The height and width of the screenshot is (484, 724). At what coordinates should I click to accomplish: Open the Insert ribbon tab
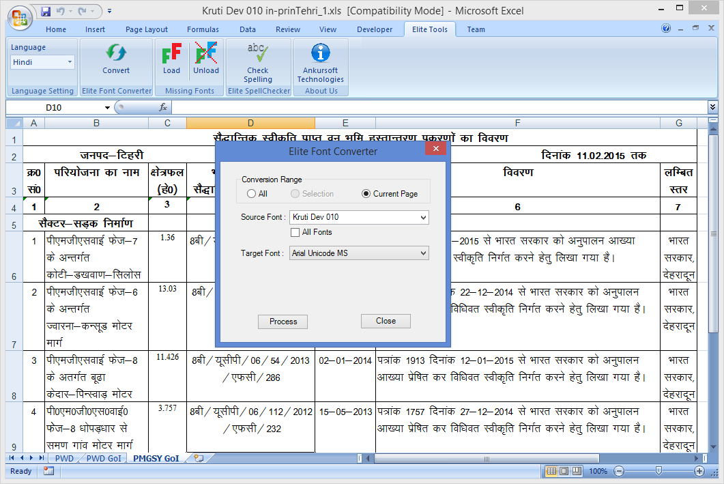tap(95, 29)
